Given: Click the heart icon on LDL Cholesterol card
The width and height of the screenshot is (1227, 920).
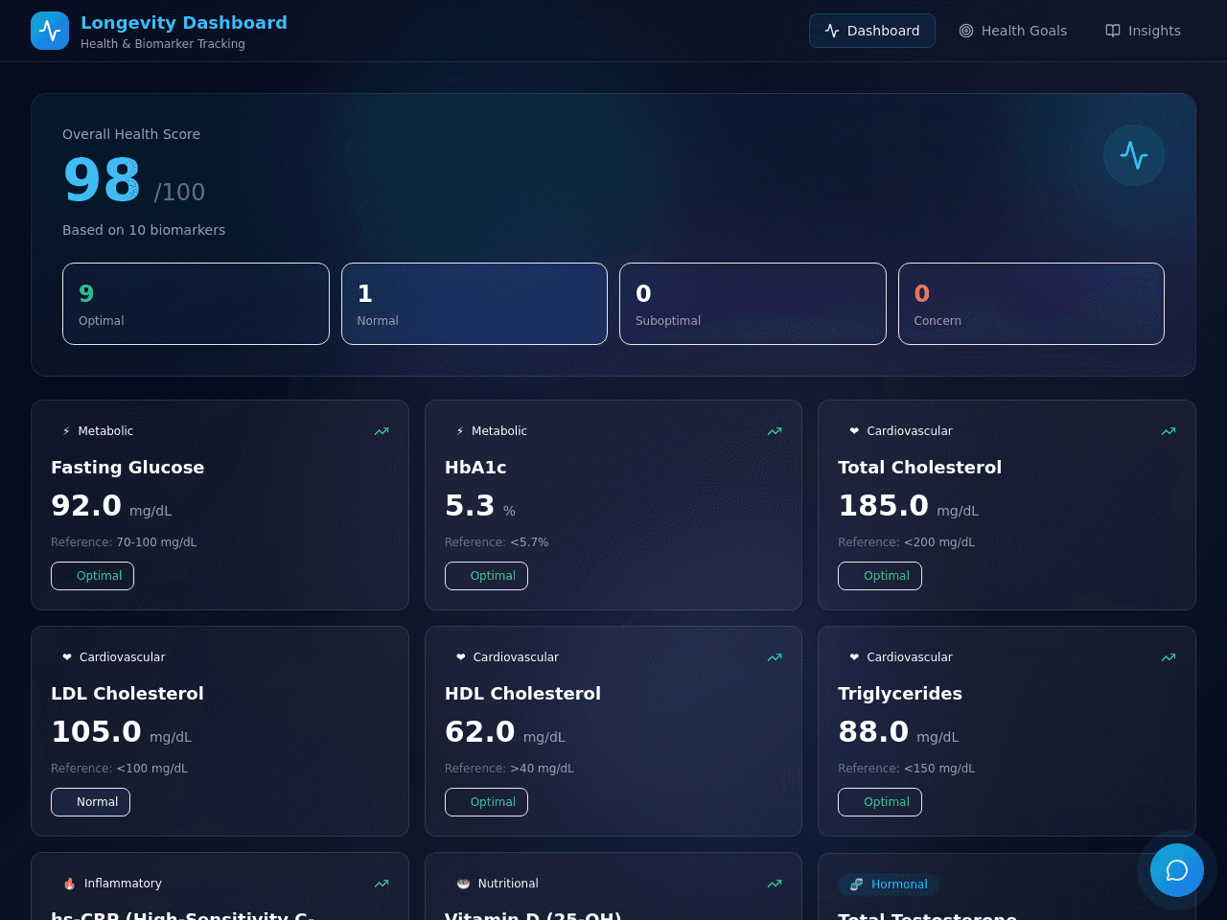Looking at the screenshot, I should click(x=67, y=657).
